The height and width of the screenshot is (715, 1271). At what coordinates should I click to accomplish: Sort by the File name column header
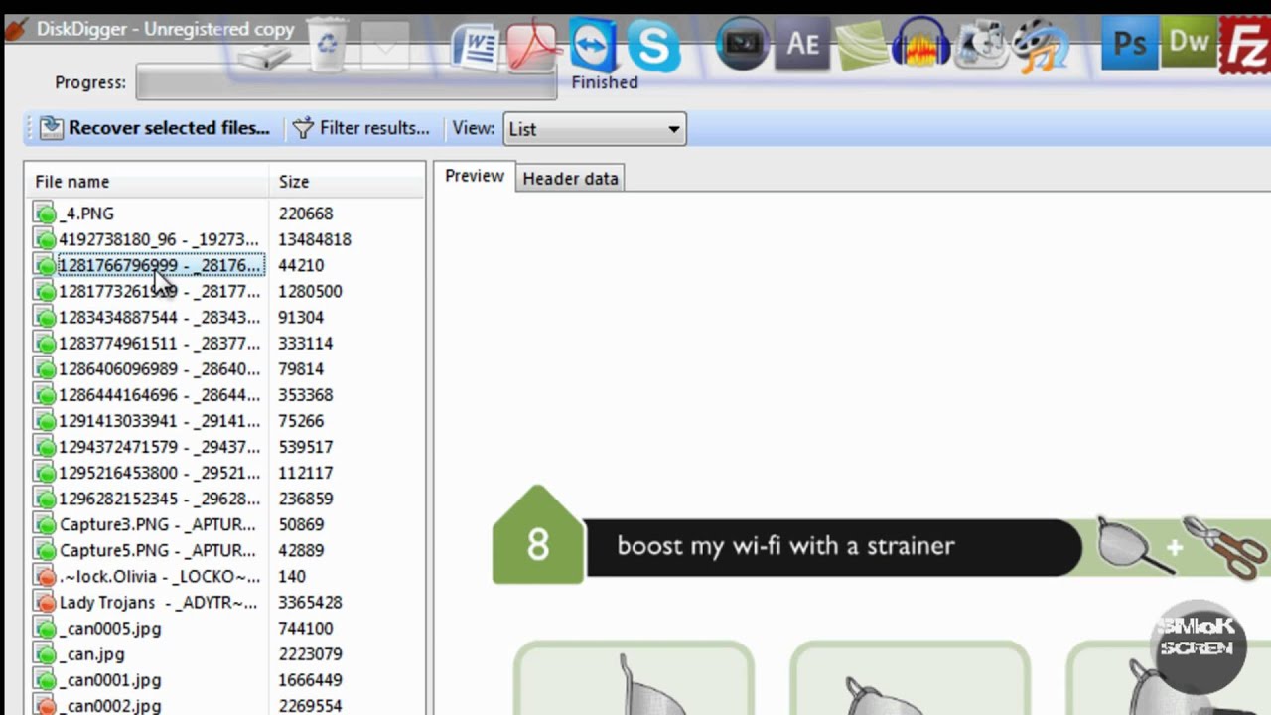[147, 182]
